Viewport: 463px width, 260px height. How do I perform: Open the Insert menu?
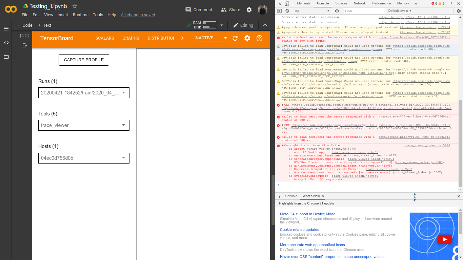(63, 15)
